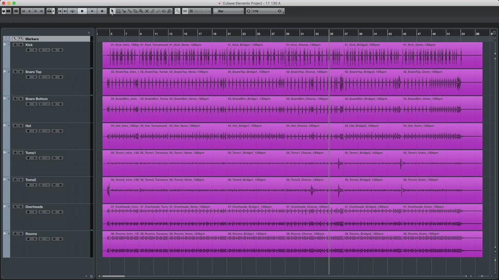Open the 1/16 quantize preset dropdown

266,11
